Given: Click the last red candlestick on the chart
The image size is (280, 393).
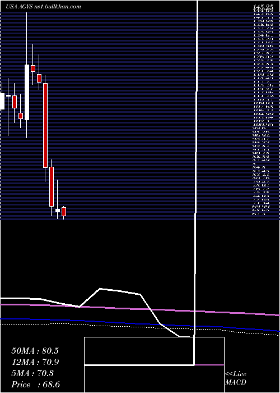Looking at the screenshot, I should point(64,212).
